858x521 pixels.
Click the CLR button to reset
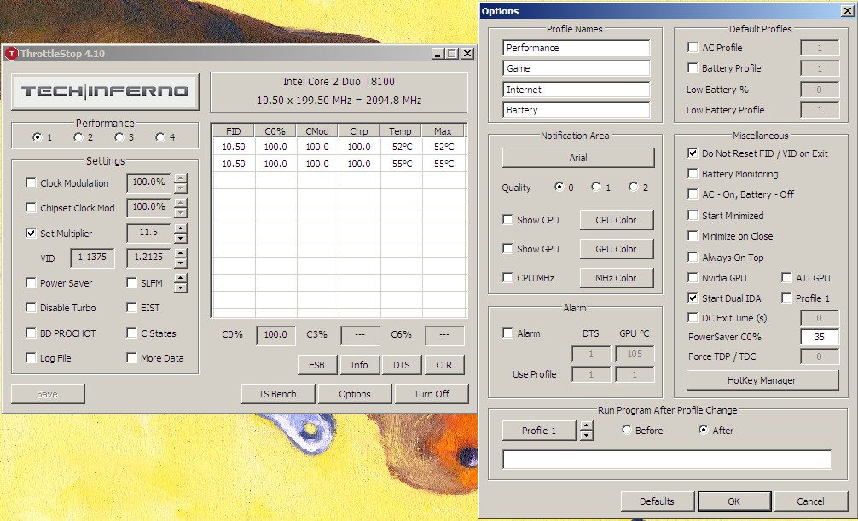pyautogui.click(x=443, y=365)
